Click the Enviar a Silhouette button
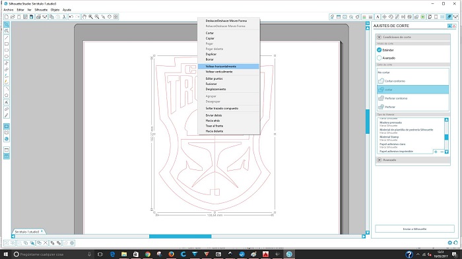Screen dimensions: 462x259 [414, 229]
